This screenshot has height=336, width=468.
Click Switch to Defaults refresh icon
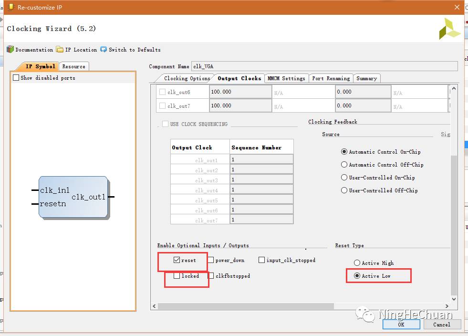tap(104, 50)
